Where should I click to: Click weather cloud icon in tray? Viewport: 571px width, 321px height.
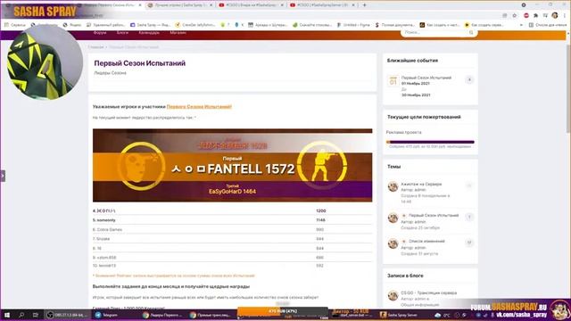pos(438,315)
